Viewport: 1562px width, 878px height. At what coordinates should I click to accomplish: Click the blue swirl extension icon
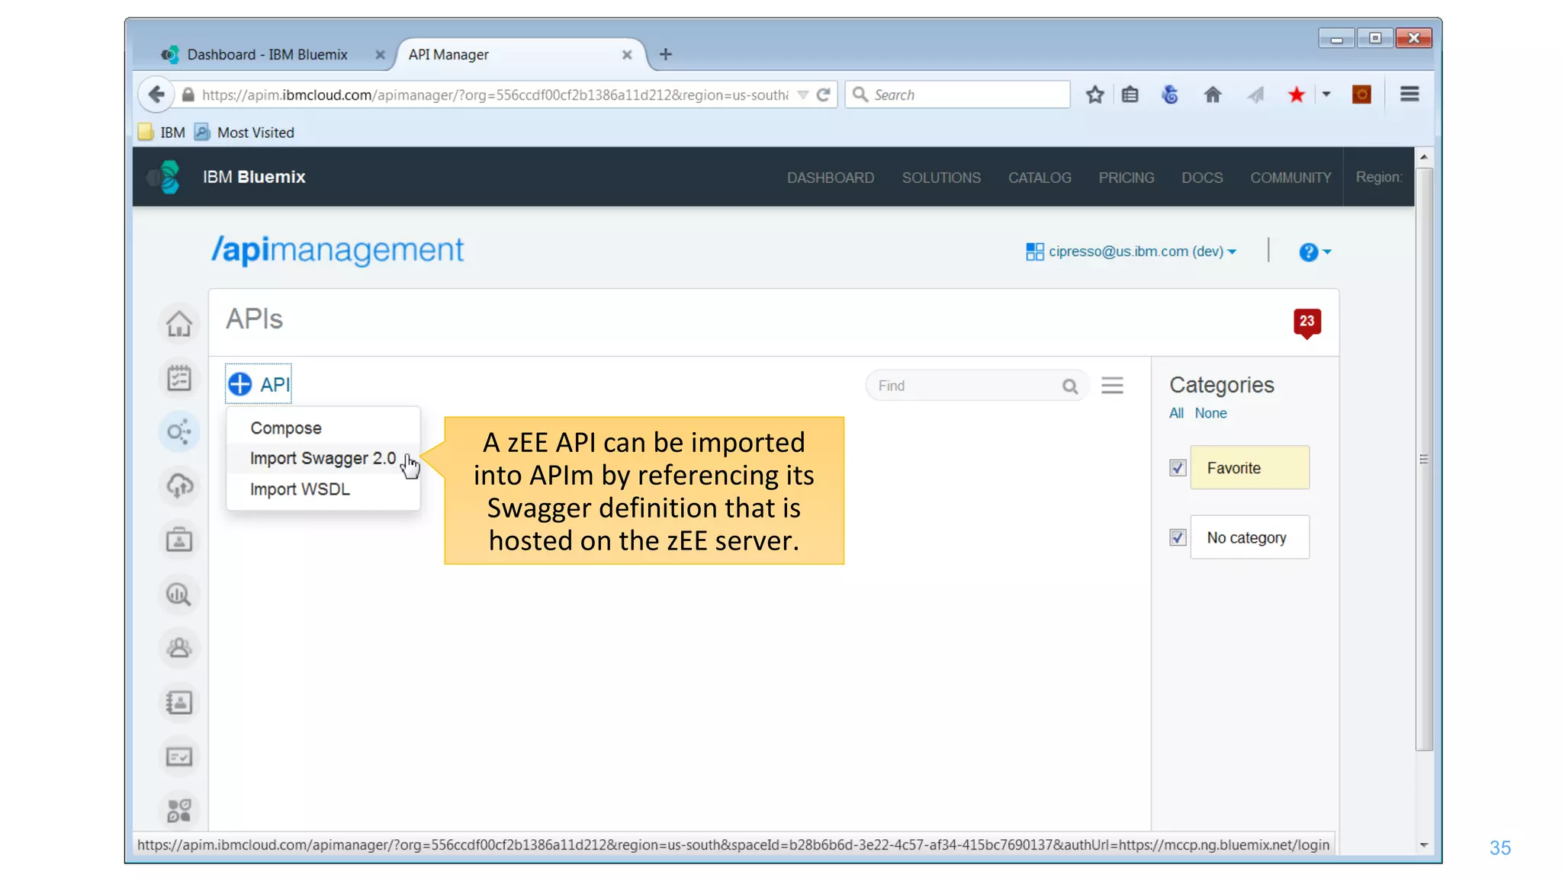(x=1170, y=95)
